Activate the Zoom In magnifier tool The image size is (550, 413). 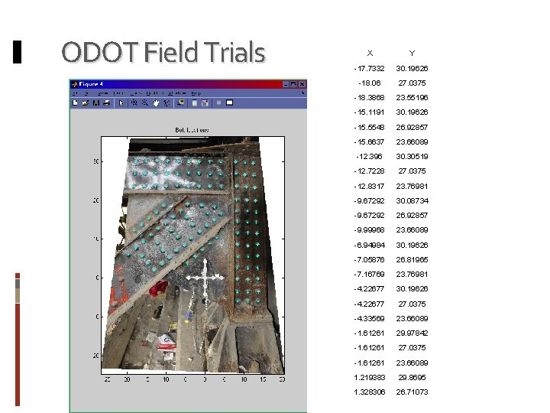tap(134, 103)
